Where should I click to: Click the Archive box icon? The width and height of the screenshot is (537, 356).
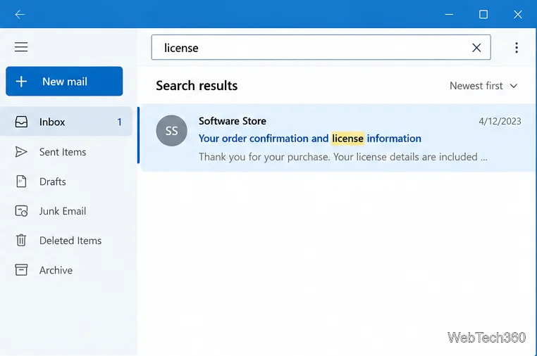[21, 270]
